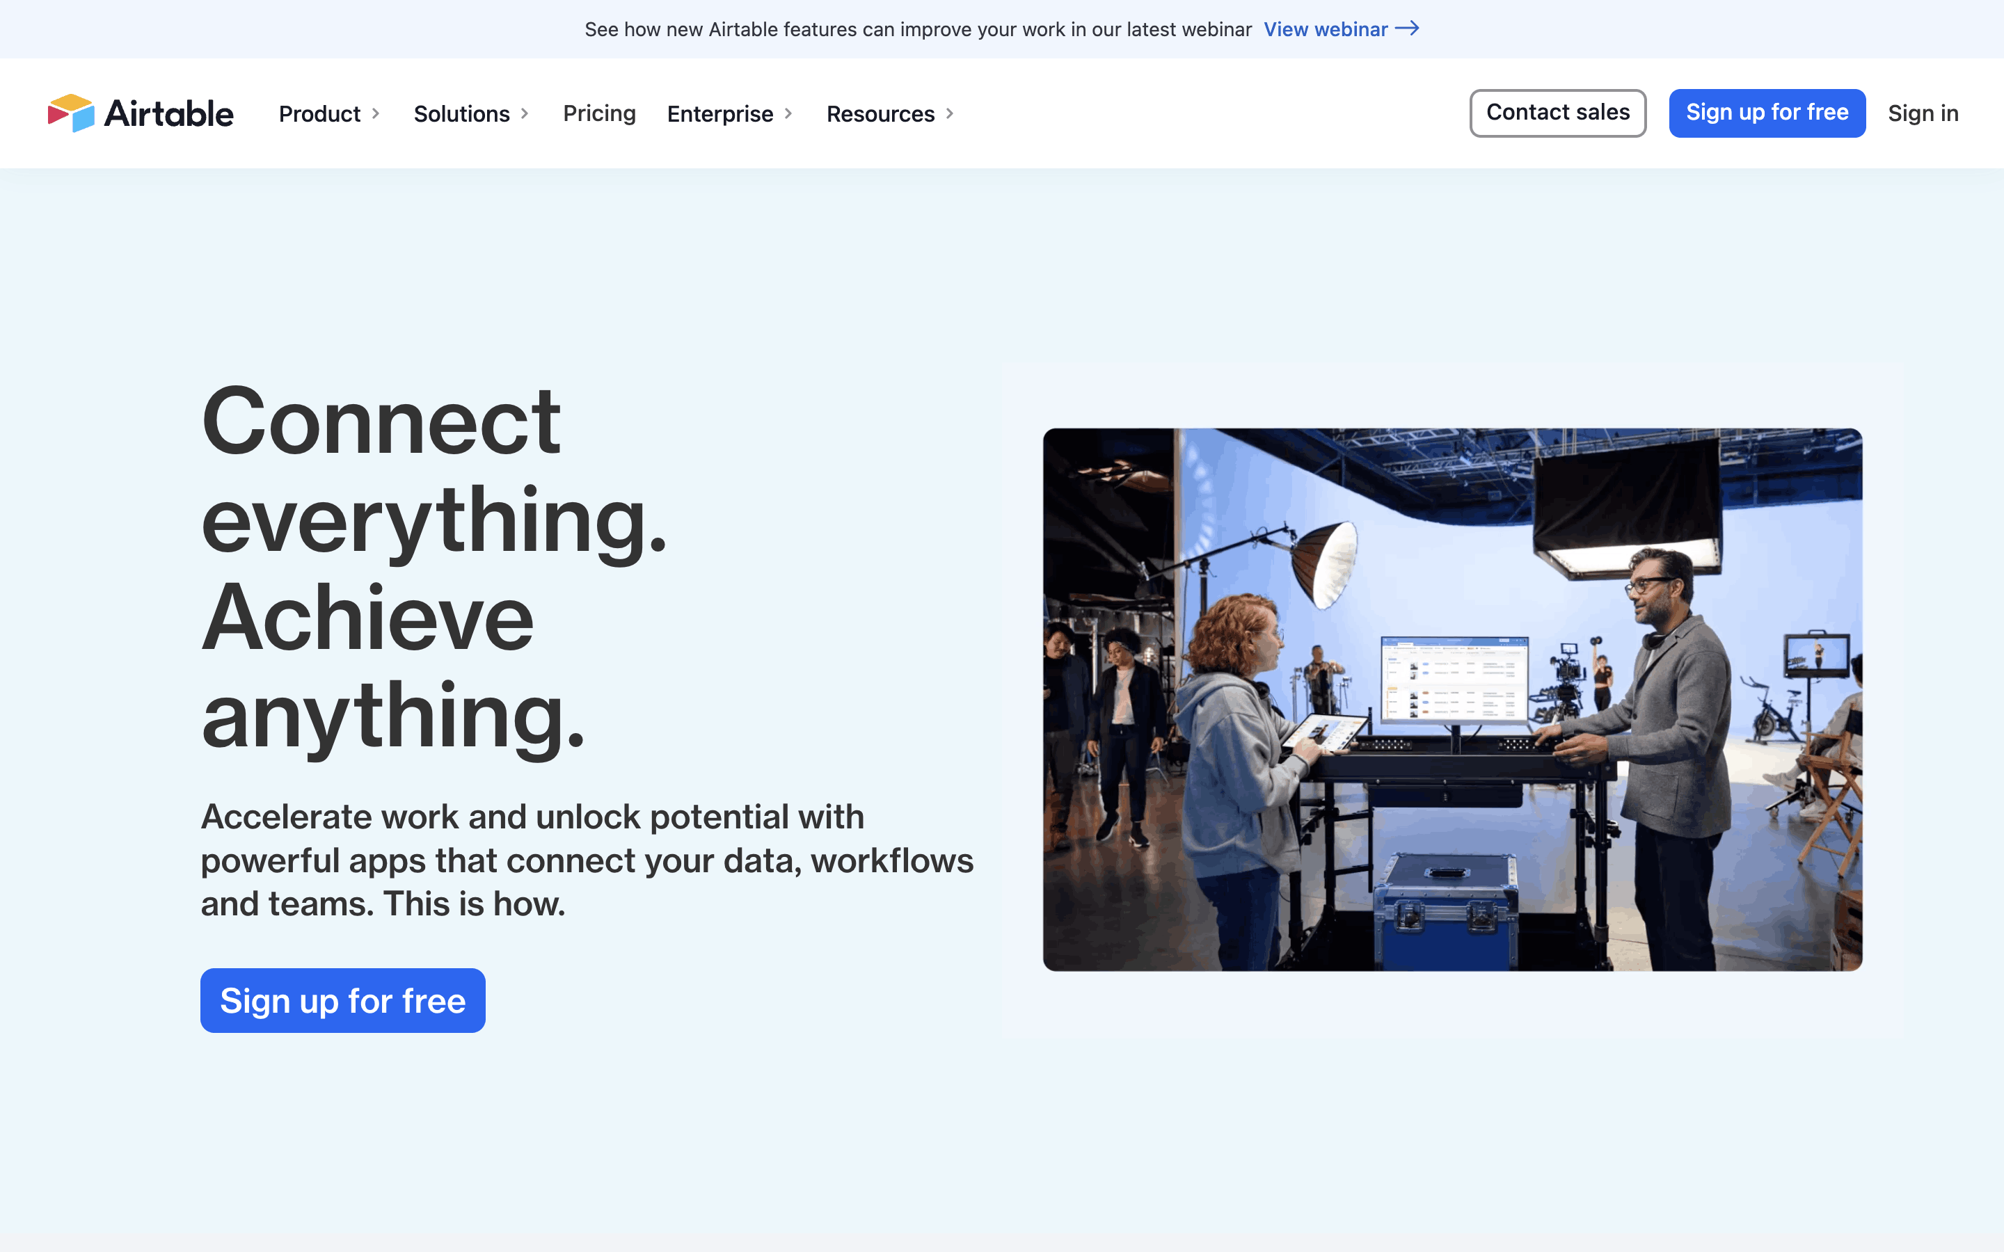Open the View webinar link

coord(1325,30)
